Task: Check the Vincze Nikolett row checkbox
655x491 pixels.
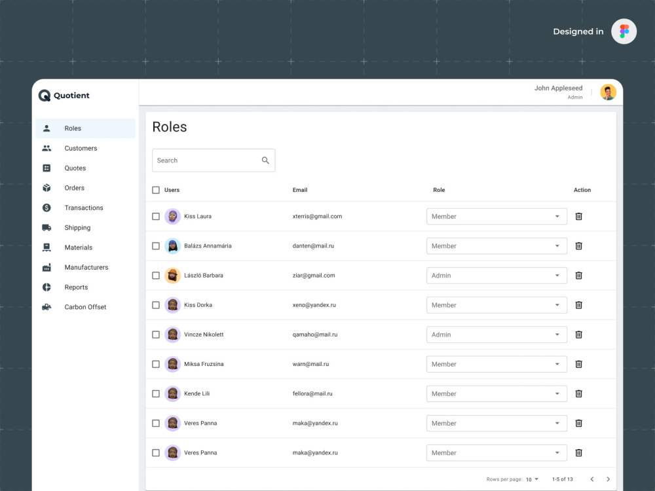Action: point(156,335)
